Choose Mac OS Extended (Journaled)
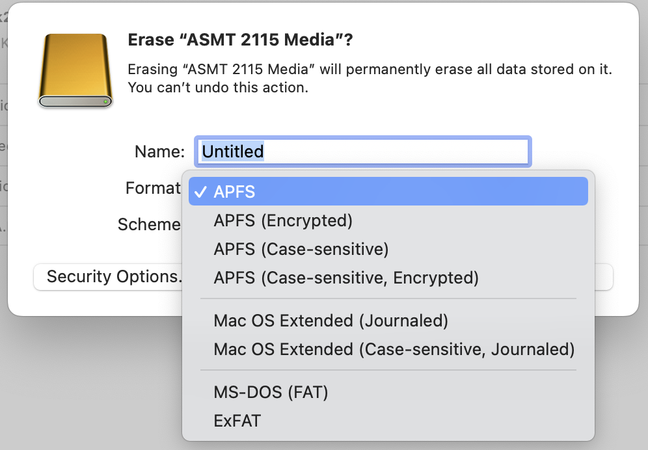 pyautogui.click(x=331, y=321)
